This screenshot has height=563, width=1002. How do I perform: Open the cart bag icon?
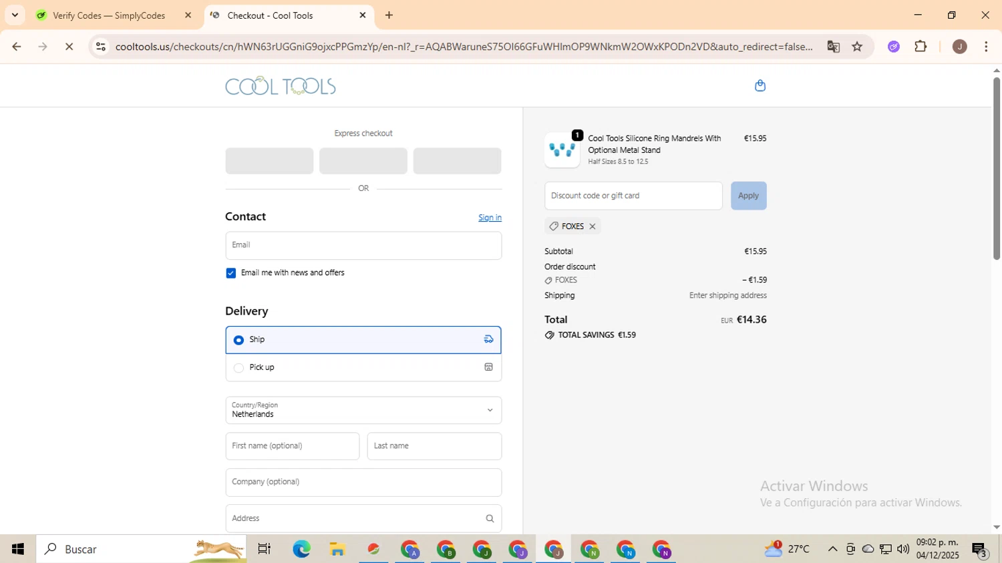coord(760,85)
